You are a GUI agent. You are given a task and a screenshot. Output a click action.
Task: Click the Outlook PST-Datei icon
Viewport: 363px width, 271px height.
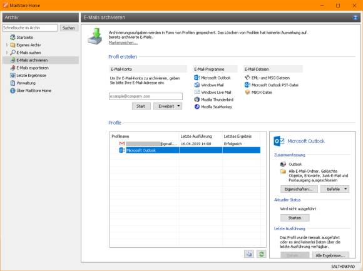click(x=247, y=85)
